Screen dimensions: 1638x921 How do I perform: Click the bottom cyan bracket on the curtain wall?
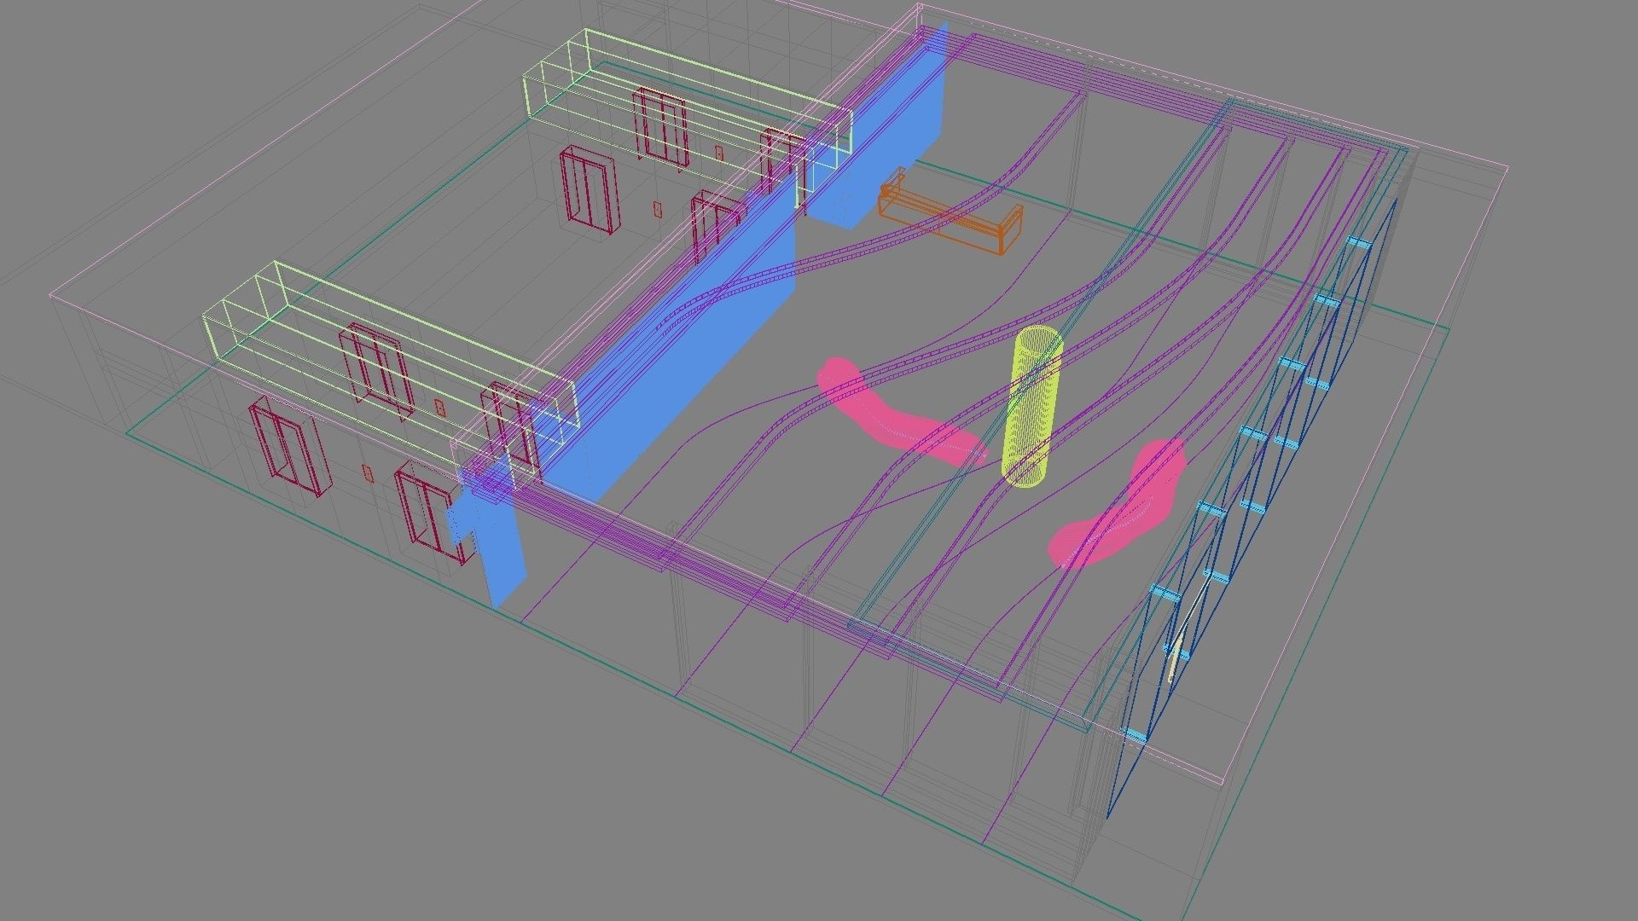point(1134,735)
